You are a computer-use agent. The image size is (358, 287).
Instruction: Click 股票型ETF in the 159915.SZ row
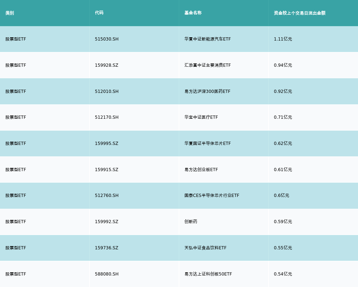coord(16,170)
